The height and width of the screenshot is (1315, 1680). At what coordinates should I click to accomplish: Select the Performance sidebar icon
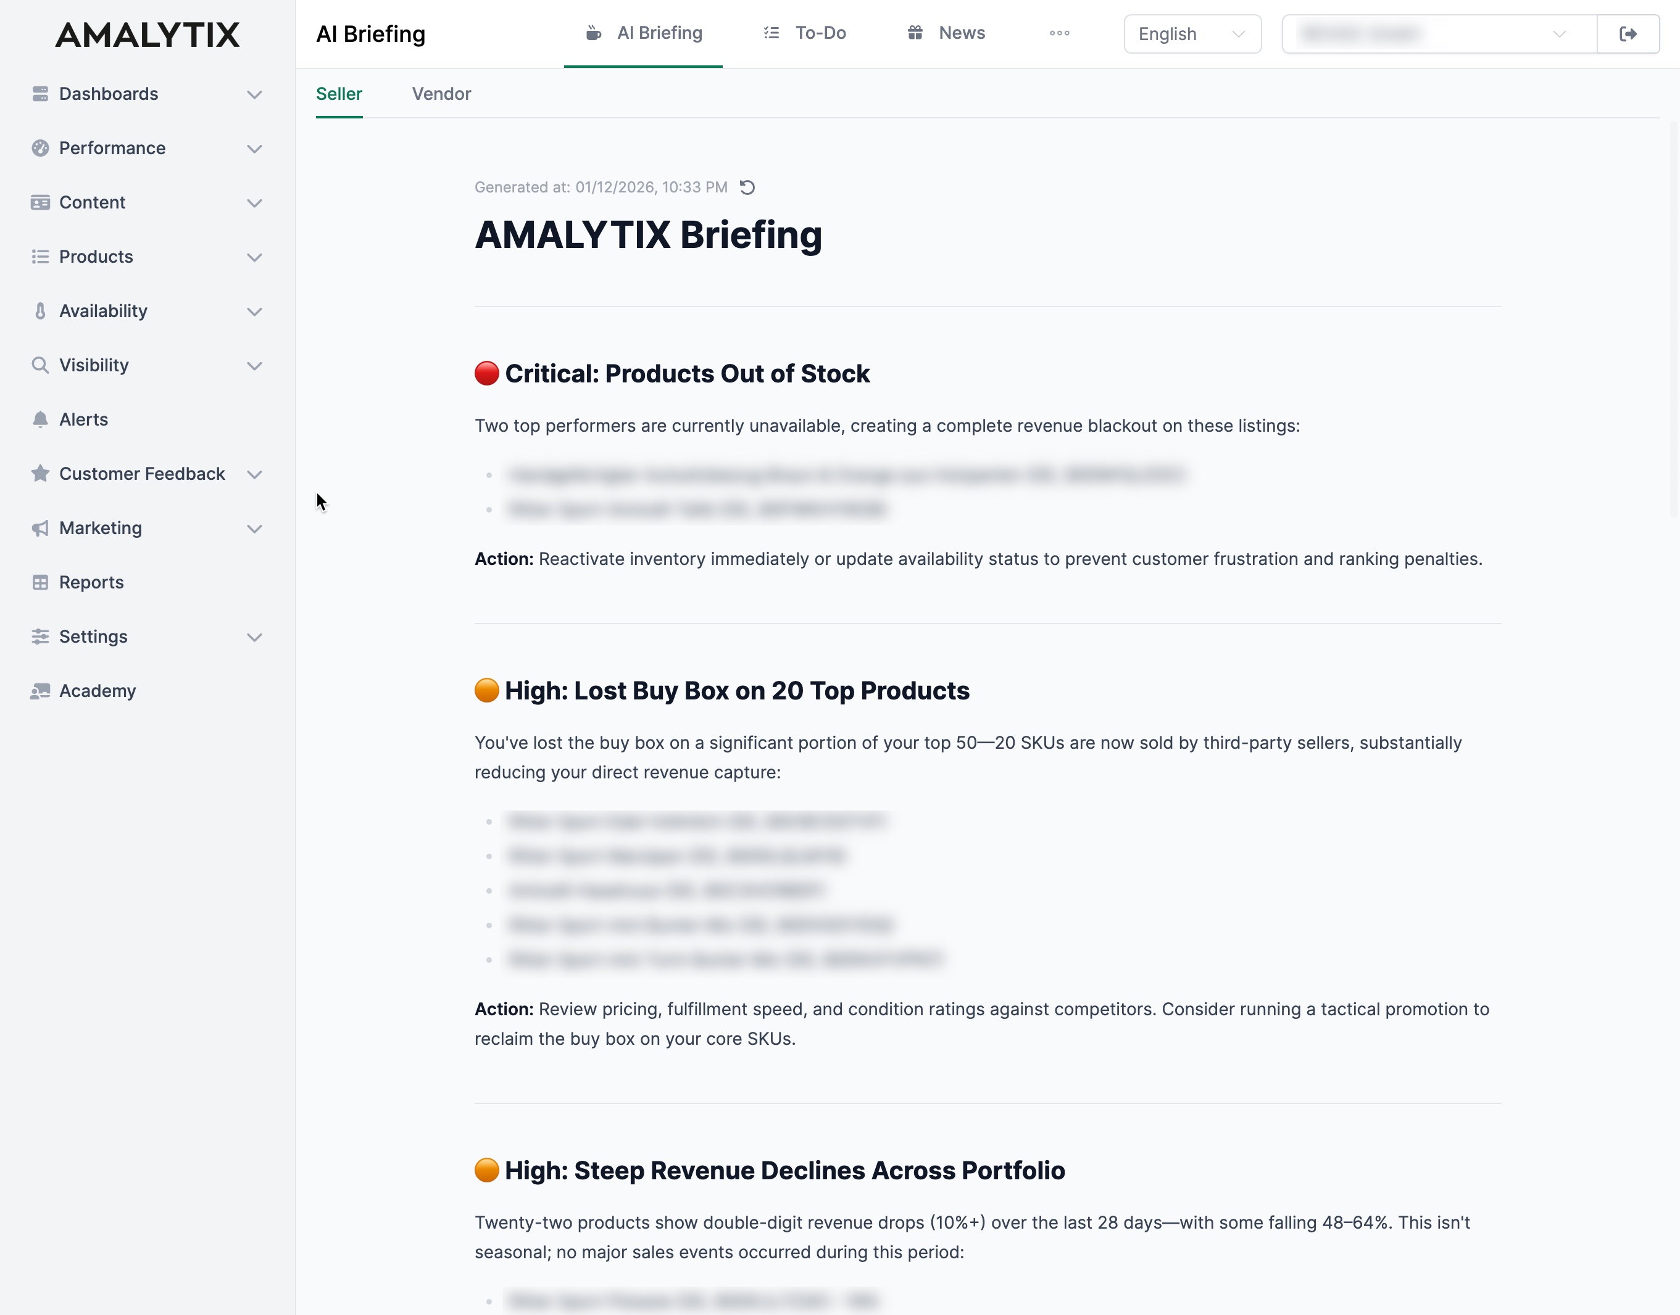pyautogui.click(x=41, y=148)
